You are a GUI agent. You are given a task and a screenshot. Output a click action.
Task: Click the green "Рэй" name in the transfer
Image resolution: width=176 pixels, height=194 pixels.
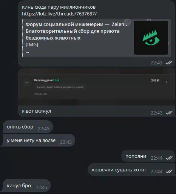pyautogui.click(x=57, y=80)
